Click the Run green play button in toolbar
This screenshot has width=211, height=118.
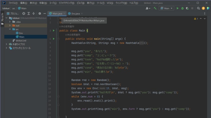(x=177, y=8)
